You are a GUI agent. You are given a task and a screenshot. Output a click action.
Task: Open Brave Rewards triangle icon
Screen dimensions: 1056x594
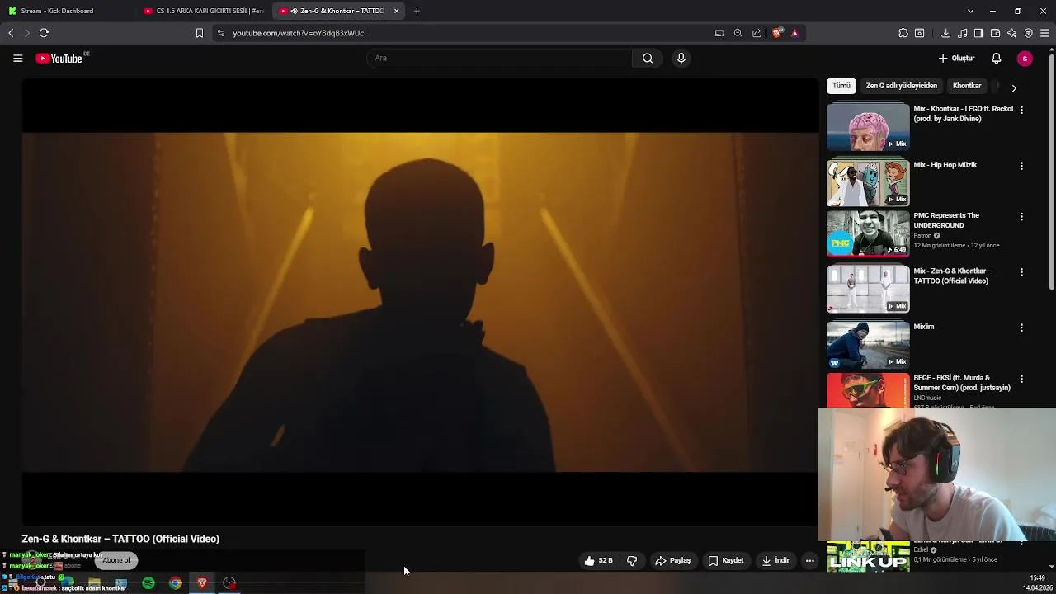click(794, 33)
